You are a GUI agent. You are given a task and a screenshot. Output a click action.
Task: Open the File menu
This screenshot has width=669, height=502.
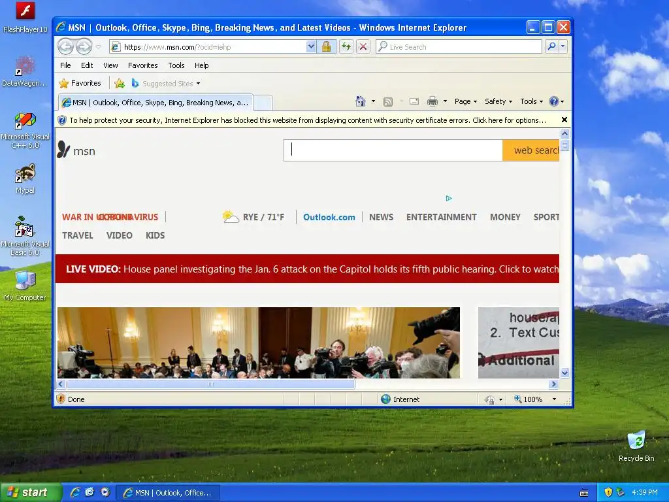[65, 65]
